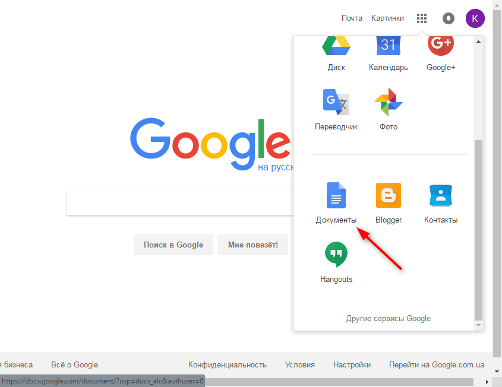Open the Условия footer link
This screenshot has width=502, height=387.
tap(300, 364)
